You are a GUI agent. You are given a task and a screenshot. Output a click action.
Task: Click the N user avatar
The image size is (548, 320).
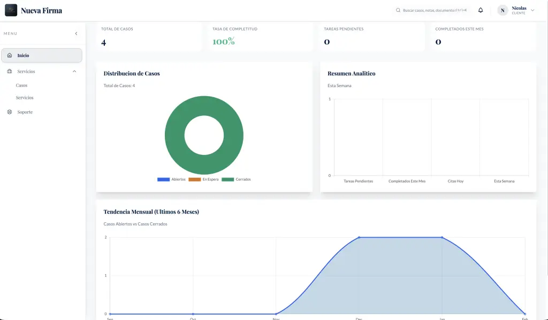[x=503, y=10]
